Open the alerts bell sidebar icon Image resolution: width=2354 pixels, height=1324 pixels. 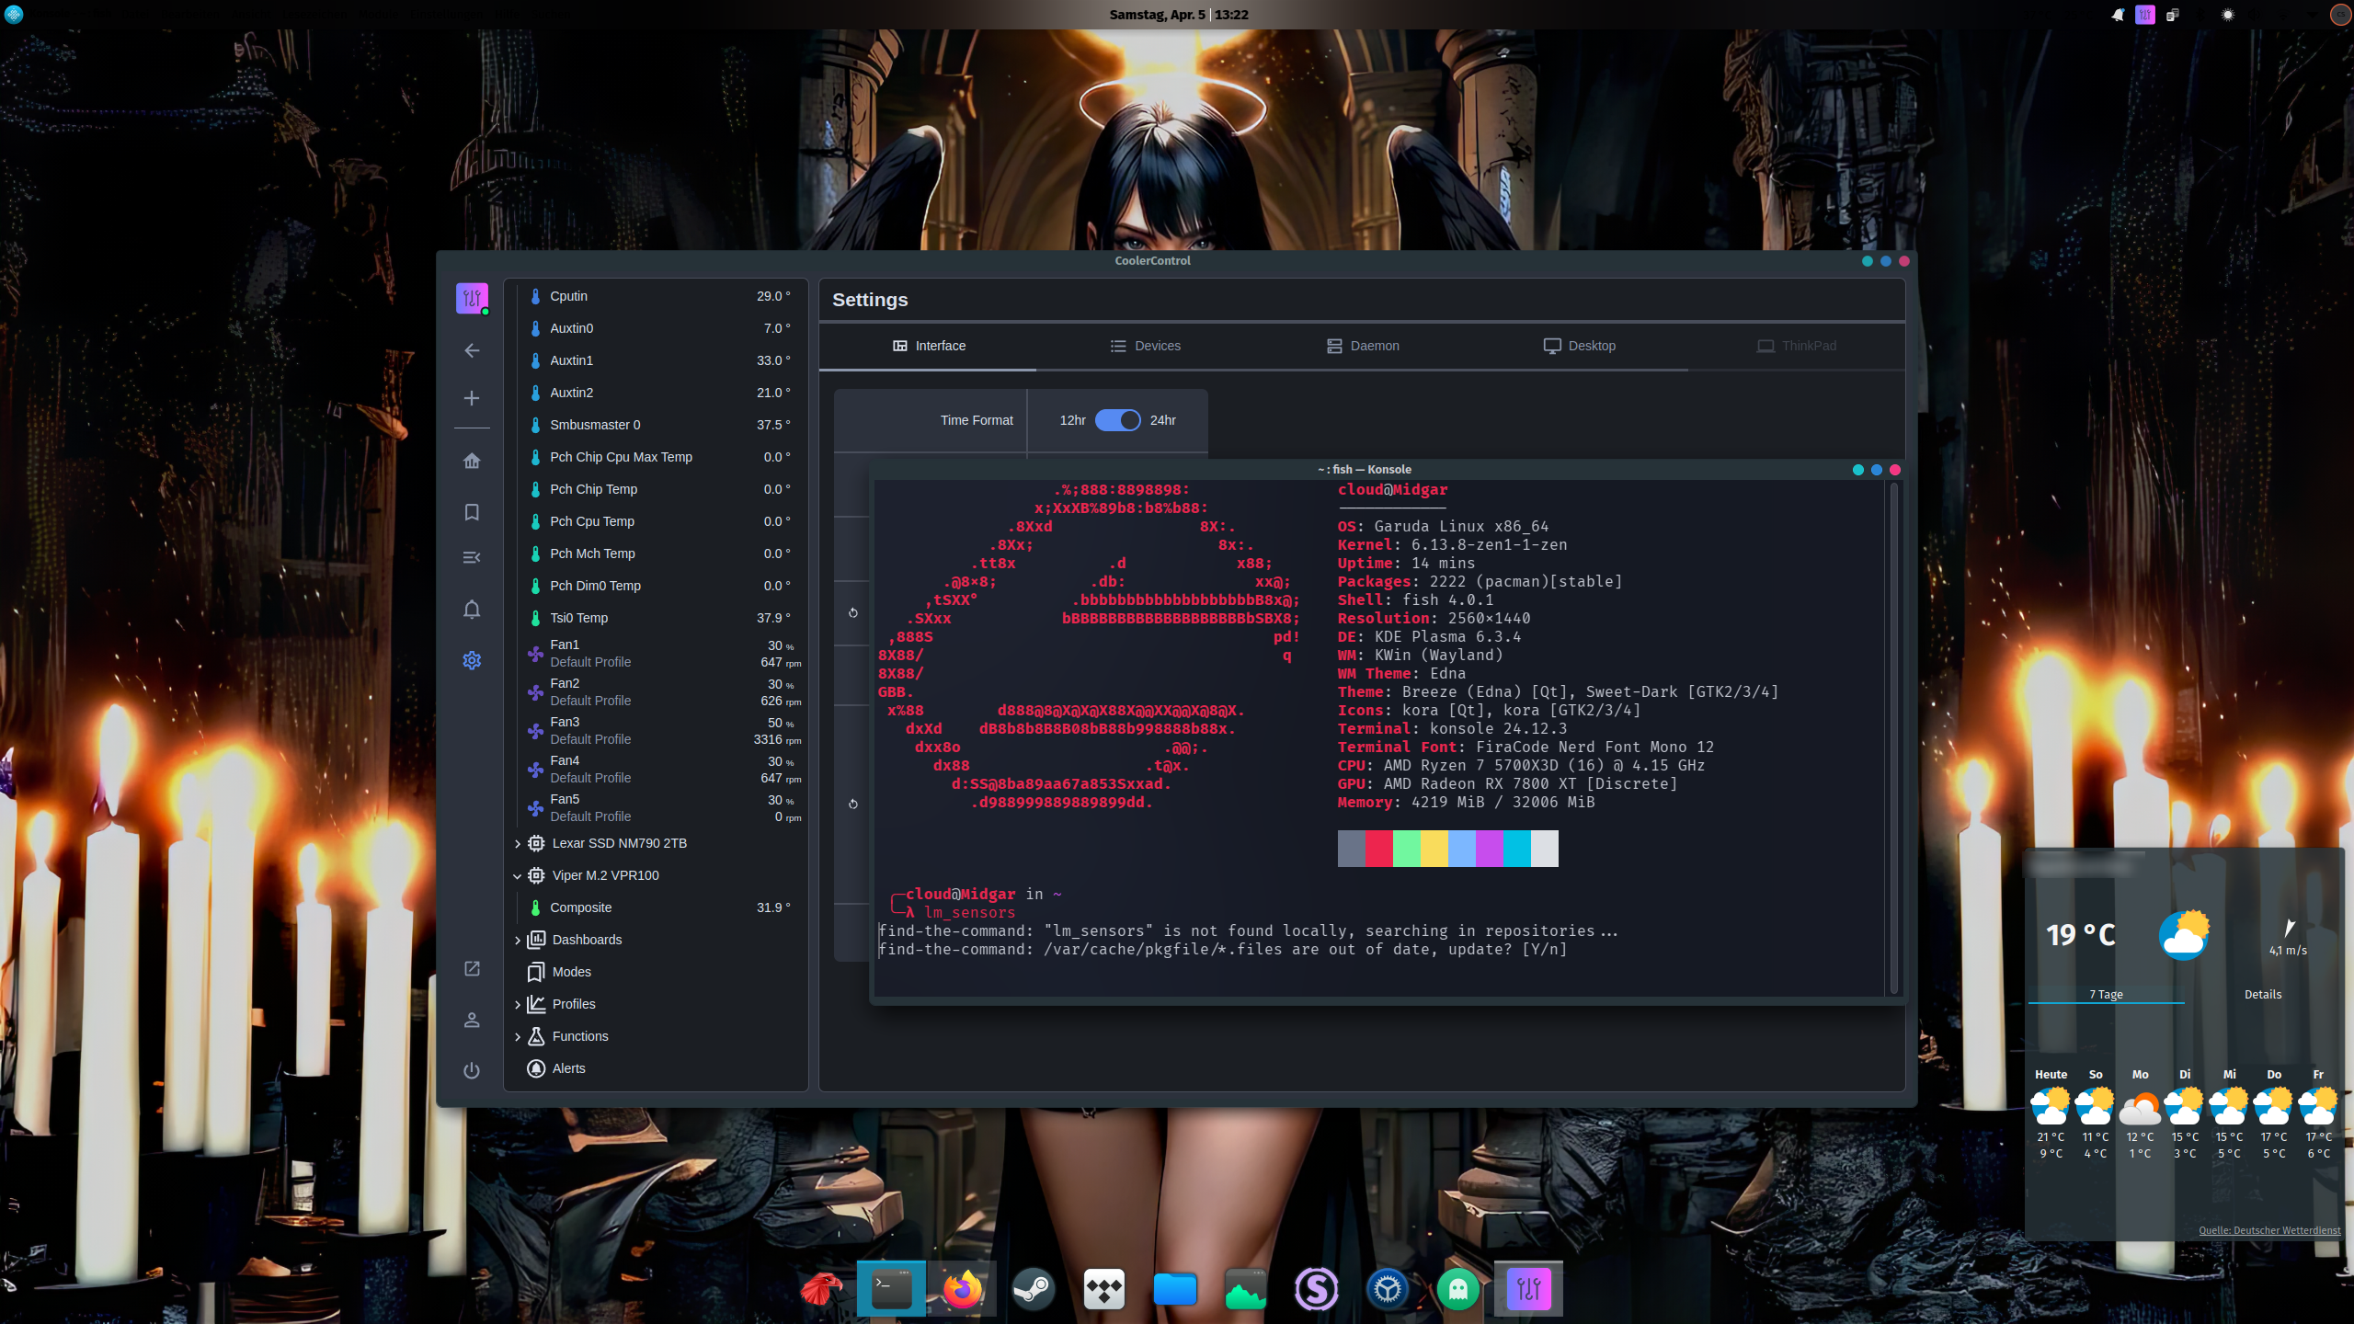(x=472, y=609)
